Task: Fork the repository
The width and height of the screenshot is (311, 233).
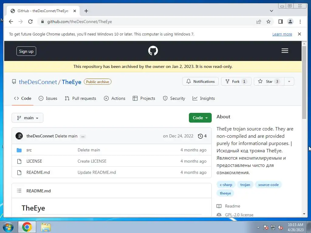Action: click(236, 81)
